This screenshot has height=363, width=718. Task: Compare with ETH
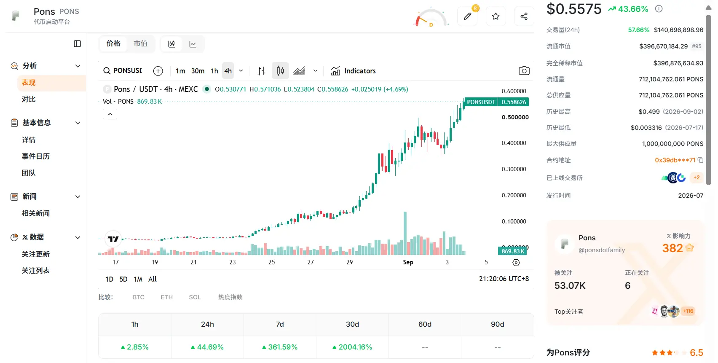(167, 297)
